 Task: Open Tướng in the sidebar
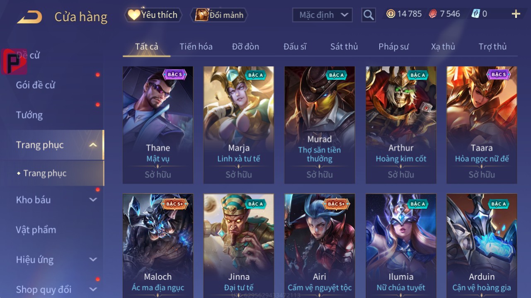click(29, 115)
